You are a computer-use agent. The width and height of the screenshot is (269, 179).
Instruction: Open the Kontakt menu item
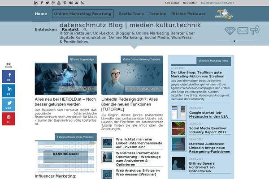[70, 30]
